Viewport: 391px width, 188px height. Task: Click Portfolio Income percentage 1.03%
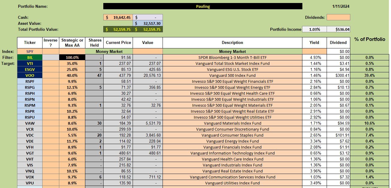pyautogui.click(x=314, y=29)
